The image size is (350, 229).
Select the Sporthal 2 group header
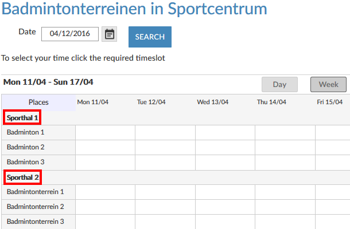pos(22,177)
